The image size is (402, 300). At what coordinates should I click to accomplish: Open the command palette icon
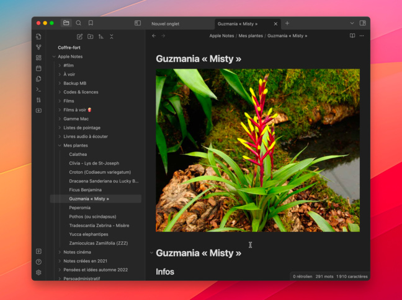(38, 90)
